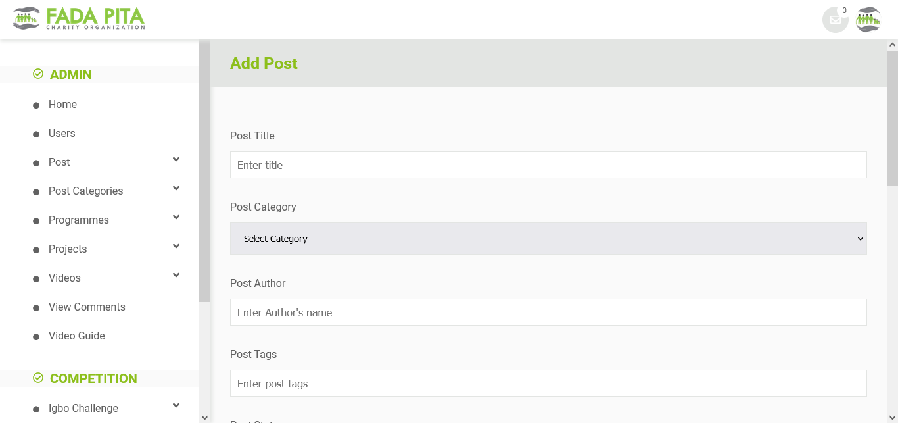Open View Comments link
This screenshot has width=898, height=423.
click(x=87, y=307)
